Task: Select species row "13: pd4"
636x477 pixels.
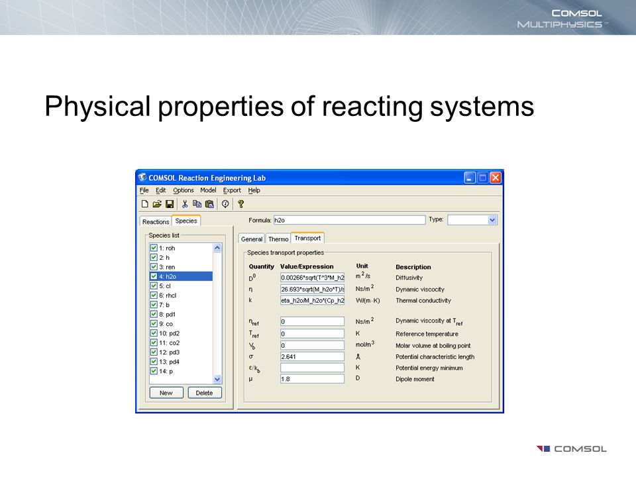Action: point(181,362)
